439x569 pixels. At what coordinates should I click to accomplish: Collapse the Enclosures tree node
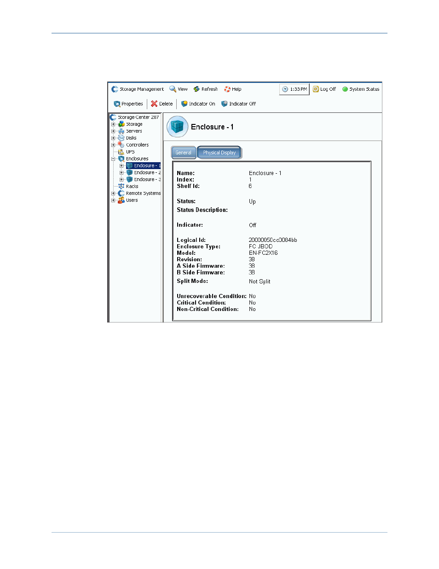coord(113,159)
